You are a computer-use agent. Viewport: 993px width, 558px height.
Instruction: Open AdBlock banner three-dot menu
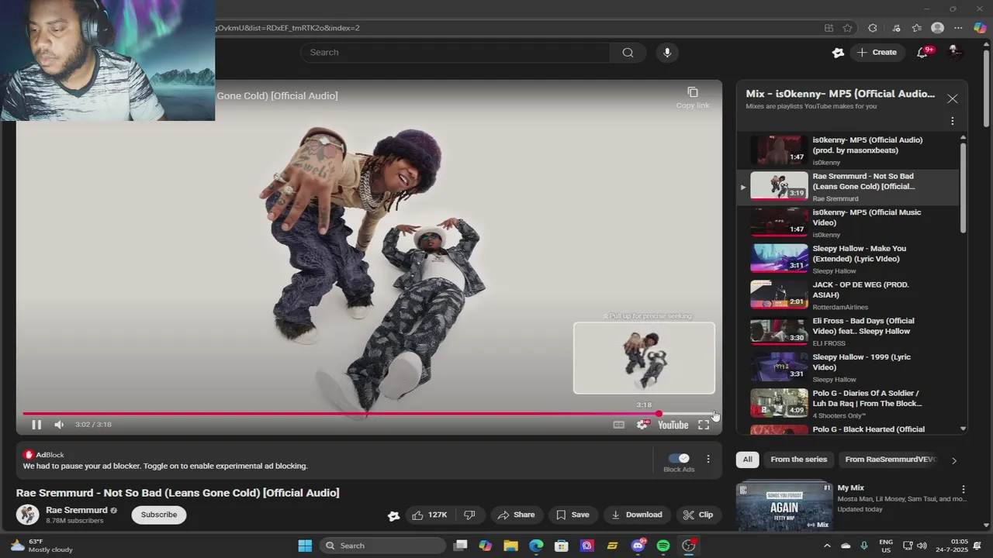click(708, 459)
